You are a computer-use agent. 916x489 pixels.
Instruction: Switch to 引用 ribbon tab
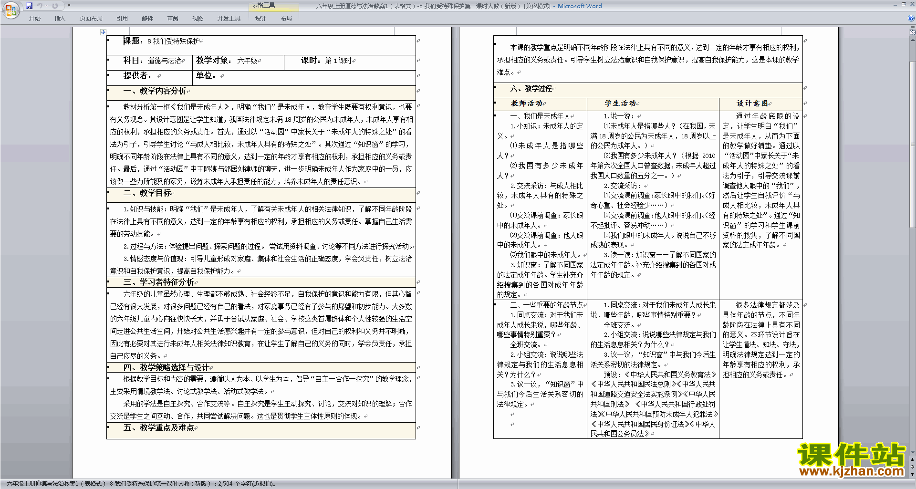click(x=122, y=19)
